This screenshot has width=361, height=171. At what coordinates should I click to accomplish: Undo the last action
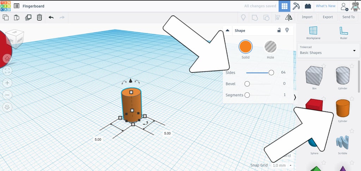point(51,18)
